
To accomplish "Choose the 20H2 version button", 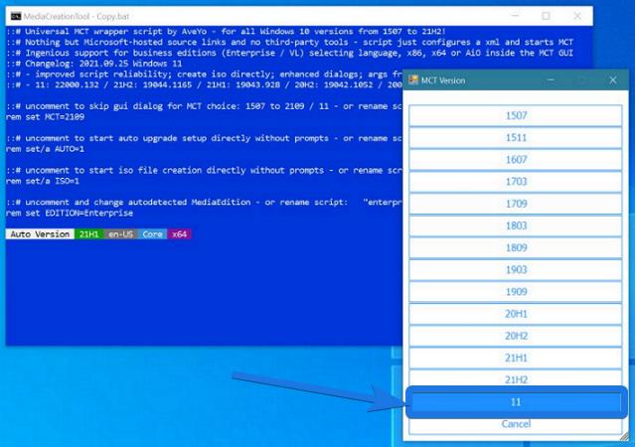I will (516, 336).
